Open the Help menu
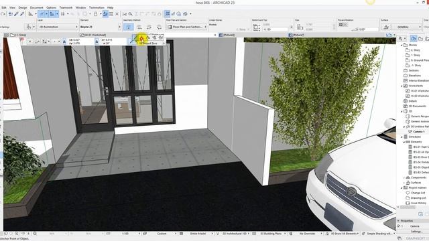The height and width of the screenshot is (241, 429). click(x=110, y=7)
